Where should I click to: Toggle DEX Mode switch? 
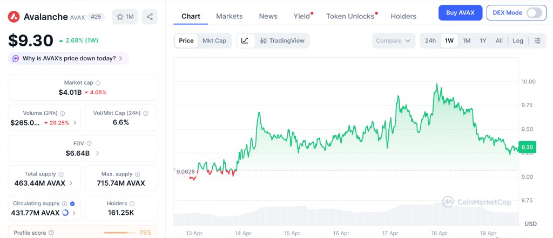(534, 12)
